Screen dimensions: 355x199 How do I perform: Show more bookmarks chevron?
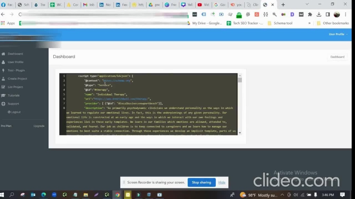click(309, 23)
